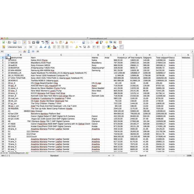Open the Paste options dropdown arrow
The height and width of the screenshot is (194, 194).
click(63, 42)
